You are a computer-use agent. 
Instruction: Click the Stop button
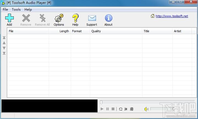113,109
